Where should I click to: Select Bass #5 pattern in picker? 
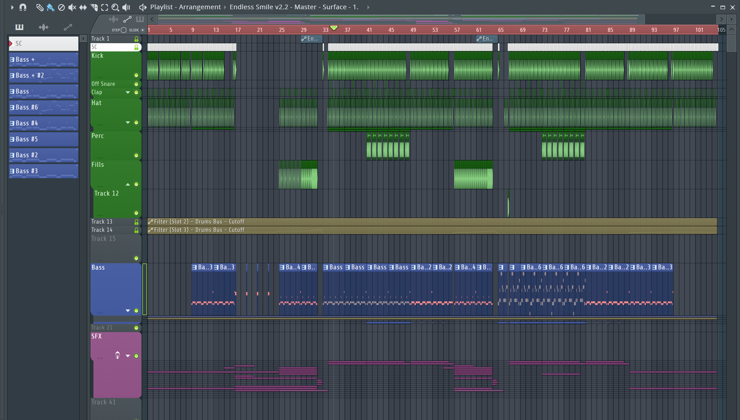click(43, 139)
